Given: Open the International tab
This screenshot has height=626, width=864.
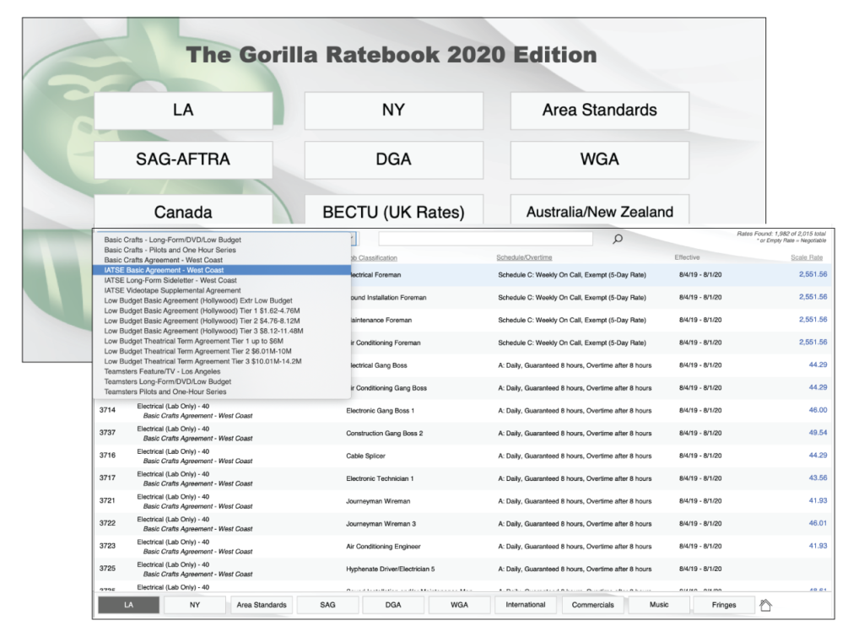Looking at the screenshot, I should coord(526,605).
